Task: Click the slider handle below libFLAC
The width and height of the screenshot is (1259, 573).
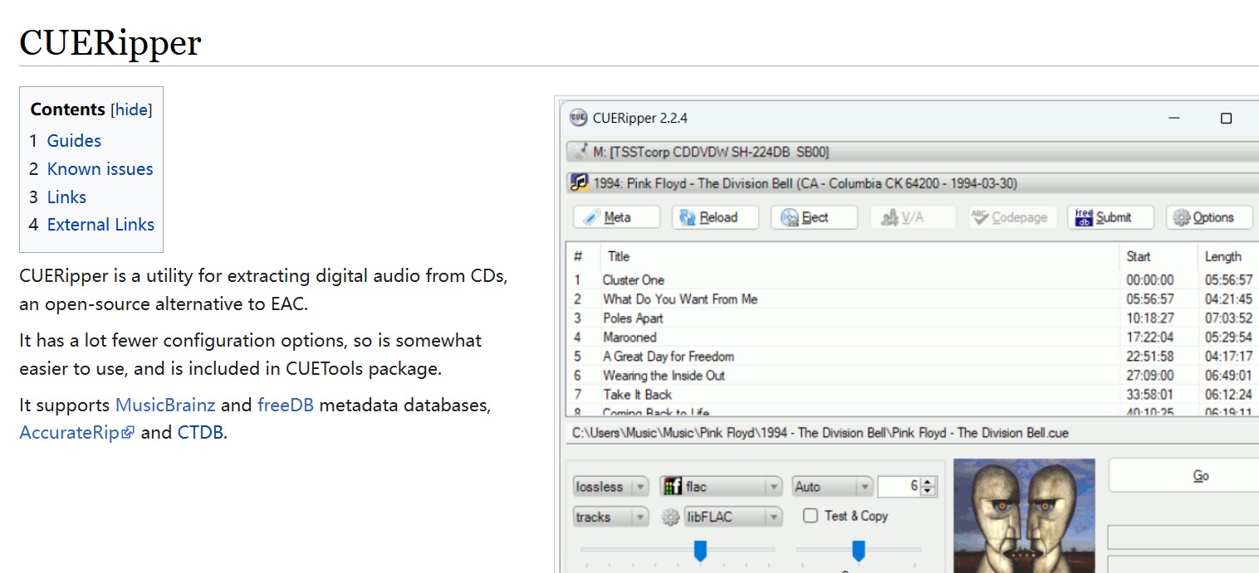Action: [x=700, y=551]
